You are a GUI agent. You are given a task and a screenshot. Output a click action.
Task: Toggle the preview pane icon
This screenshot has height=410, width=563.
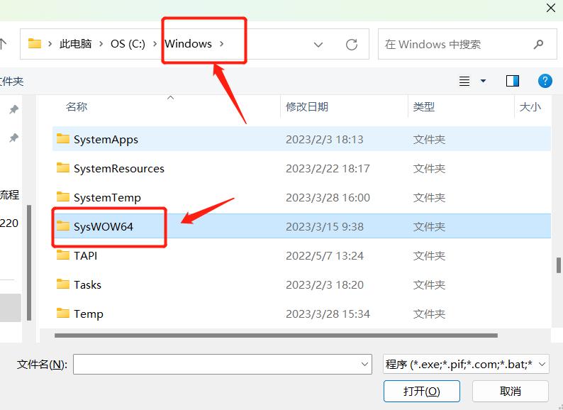coord(513,81)
